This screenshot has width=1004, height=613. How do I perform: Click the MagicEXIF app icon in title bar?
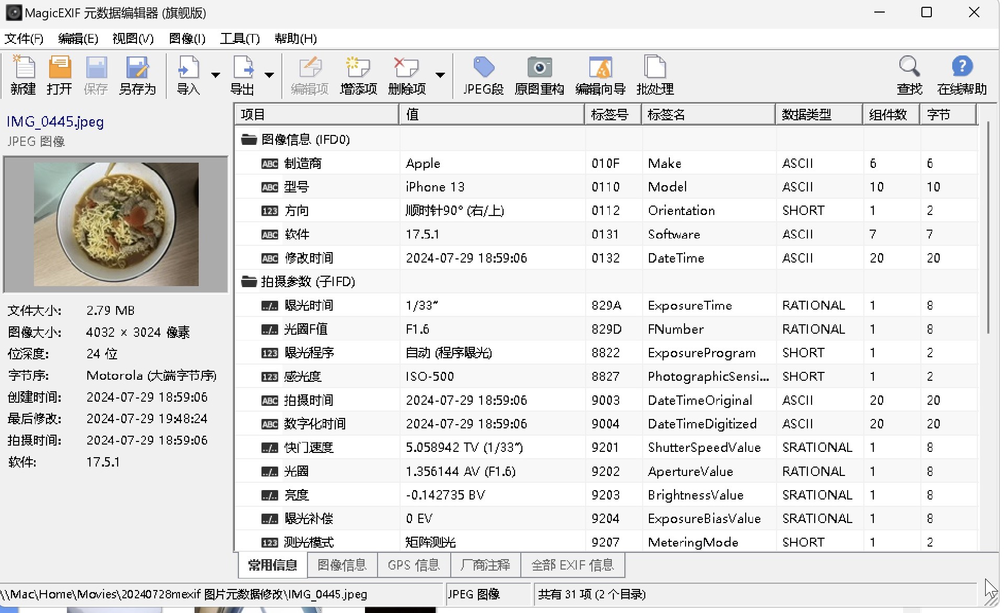click(x=14, y=13)
